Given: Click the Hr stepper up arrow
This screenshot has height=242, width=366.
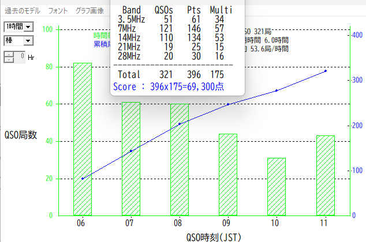Looking at the screenshot, I should [9, 54].
